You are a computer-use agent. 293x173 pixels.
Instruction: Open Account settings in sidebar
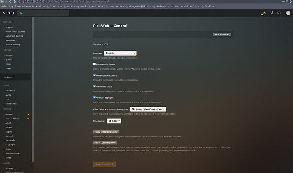tap(9, 27)
